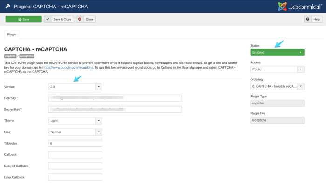The width and height of the screenshot is (326, 187).
Task: Click the recaptcha tag badge
Action: click(x=27, y=56)
